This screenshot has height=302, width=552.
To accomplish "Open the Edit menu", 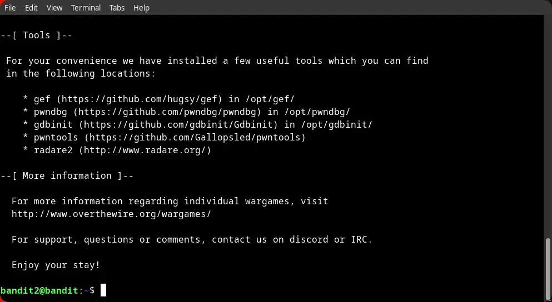I will pyautogui.click(x=31, y=8).
